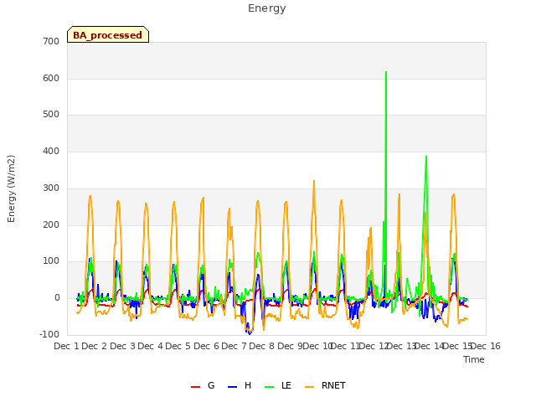Click the Energy (W/m2) y-axis title
This screenshot has width=536, height=402.
click(11, 188)
